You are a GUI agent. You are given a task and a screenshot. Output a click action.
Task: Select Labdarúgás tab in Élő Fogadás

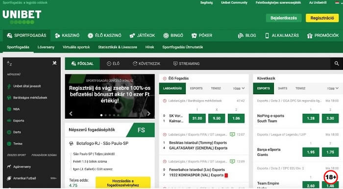click(x=172, y=88)
